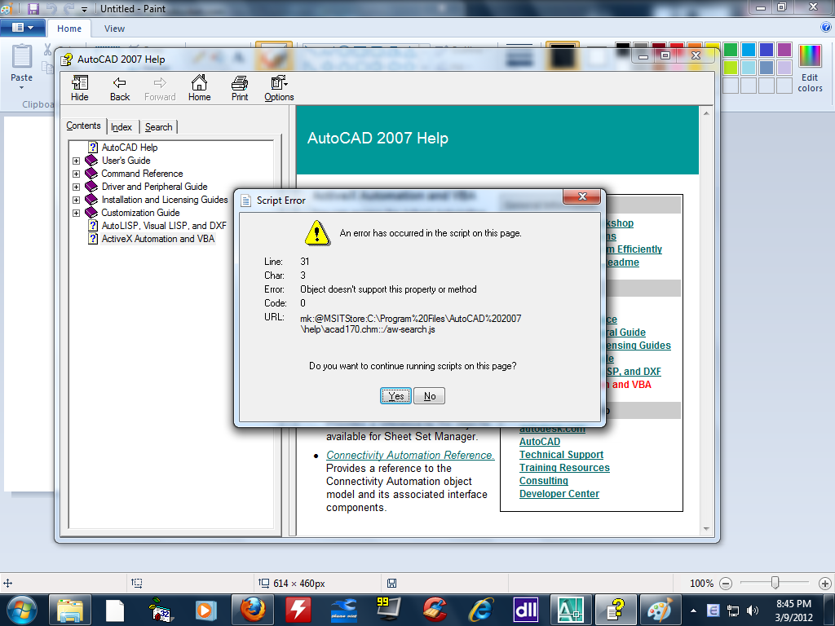
Task: Print the current help topic
Action: coord(240,88)
